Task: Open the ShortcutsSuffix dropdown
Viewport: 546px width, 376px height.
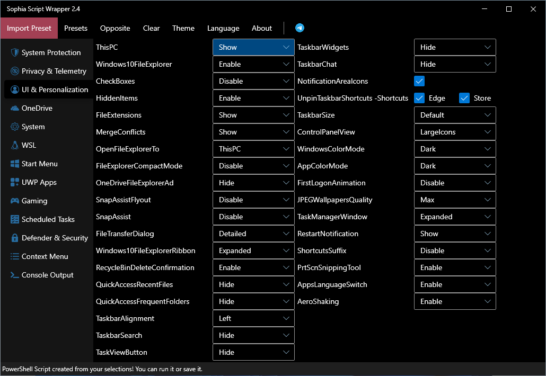Action: tap(455, 251)
